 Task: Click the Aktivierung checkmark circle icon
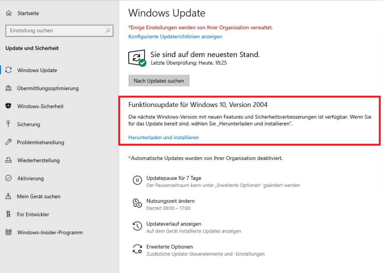[x=9, y=178]
